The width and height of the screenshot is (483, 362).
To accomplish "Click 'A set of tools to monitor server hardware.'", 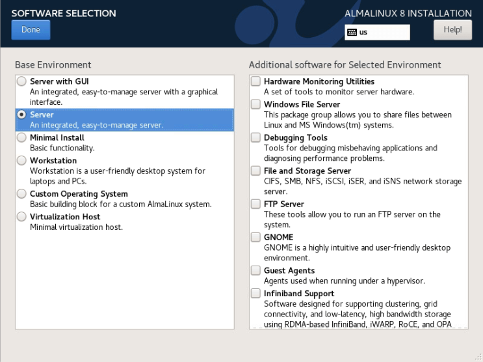I will point(339,92).
